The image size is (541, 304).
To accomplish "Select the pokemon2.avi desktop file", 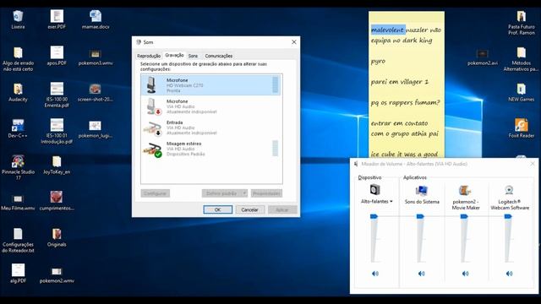I will pos(483,57).
